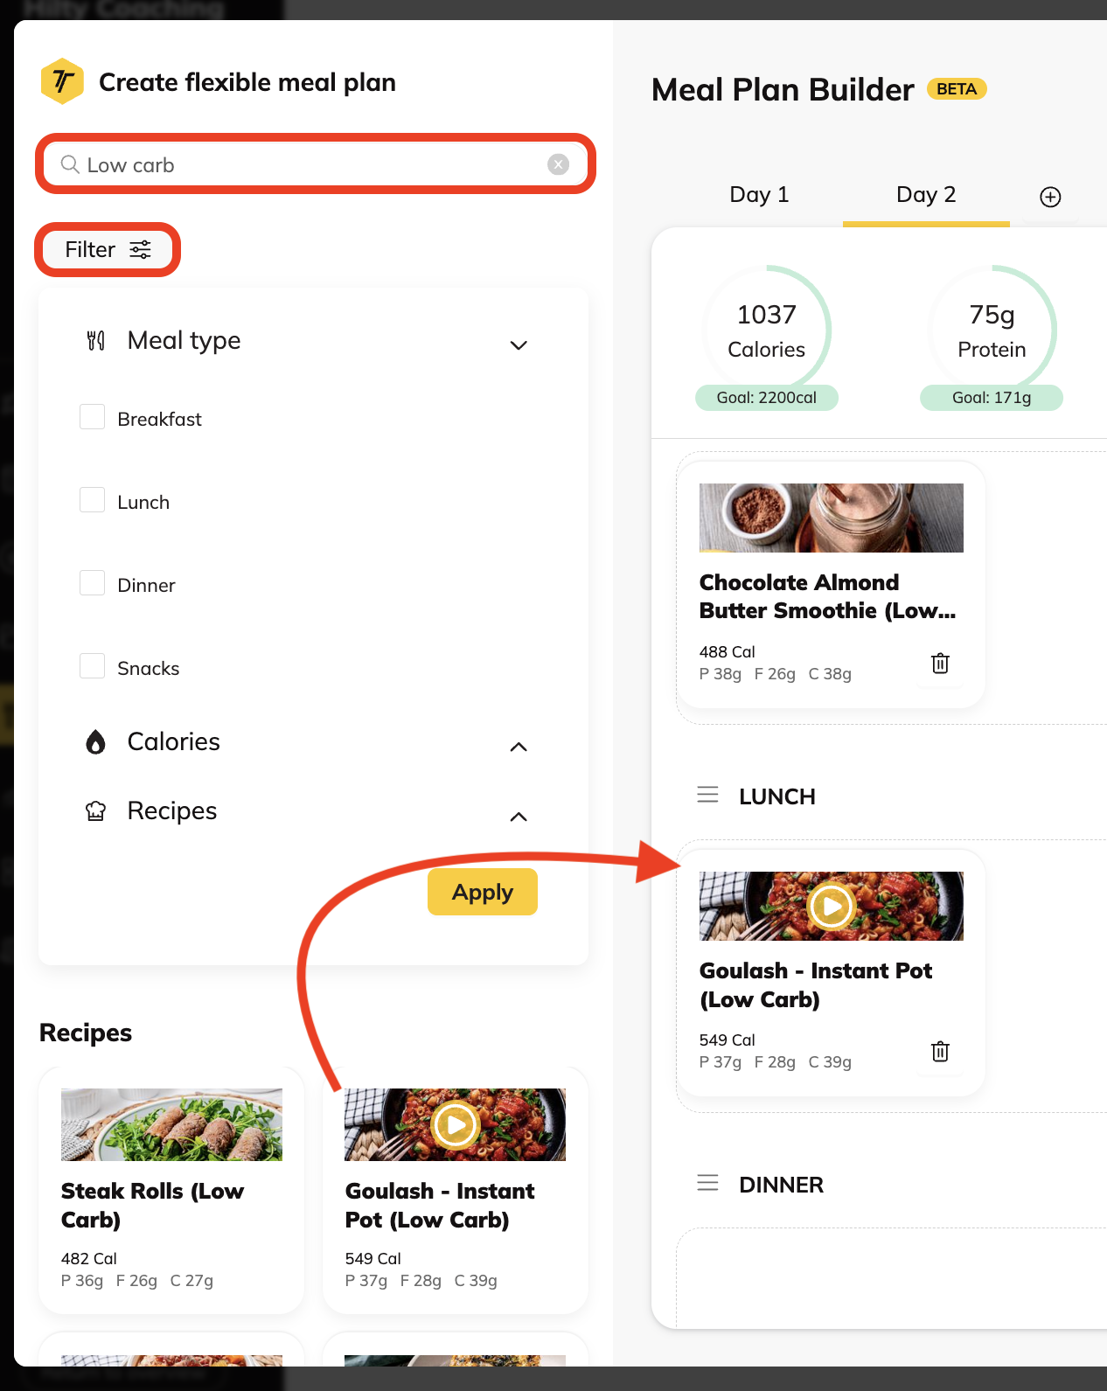1107x1391 pixels.
Task: Click the hexagon app logo
Action: click(x=62, y=81)
